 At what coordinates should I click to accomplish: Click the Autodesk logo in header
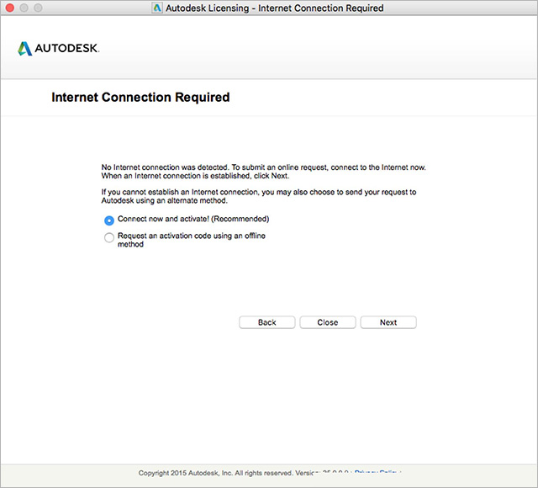coord(59,49)
